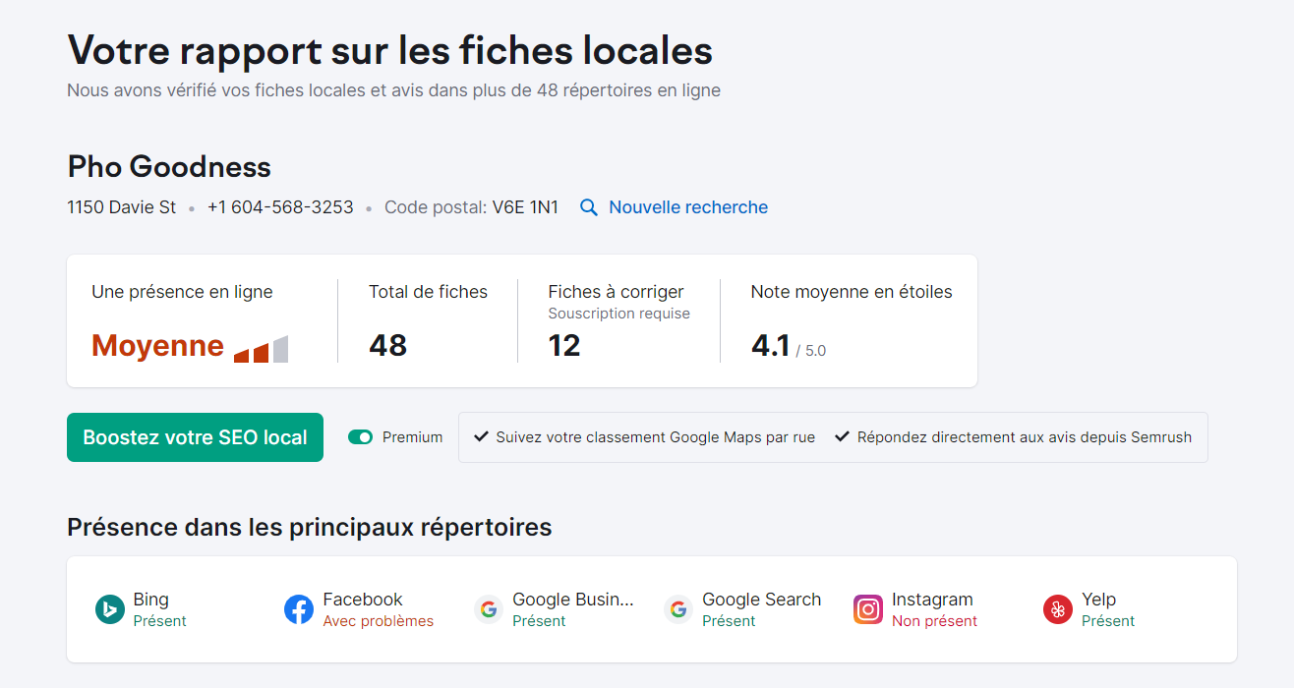Click checkmark icon before Répondez directement aux avis
The height and width of the screenshot is (688, 1294).
click(x=843, y=436)
